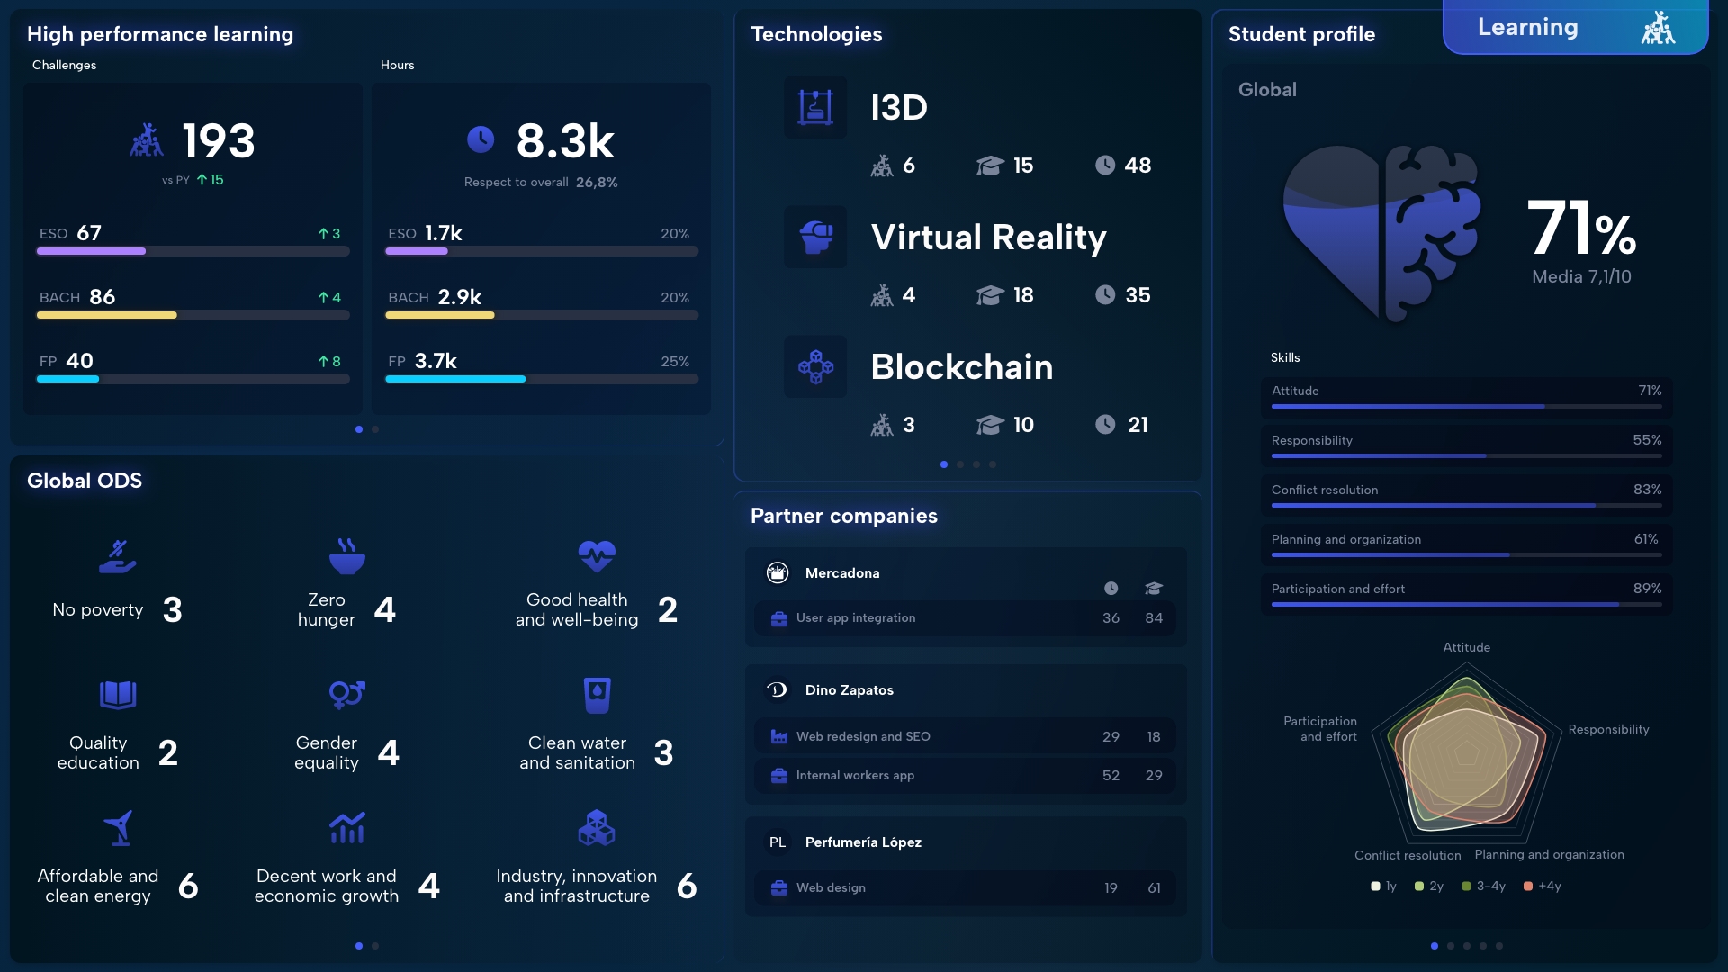Go to second page dot of Technologies
The image size is (1728, 972).
pos(960,464)
